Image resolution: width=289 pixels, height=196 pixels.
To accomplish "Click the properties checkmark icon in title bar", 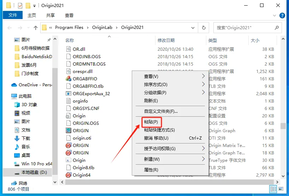I will click(20, 6).
